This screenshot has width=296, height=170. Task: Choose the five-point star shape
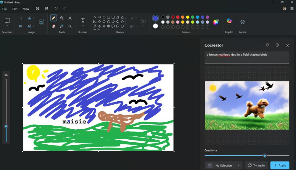104,26
